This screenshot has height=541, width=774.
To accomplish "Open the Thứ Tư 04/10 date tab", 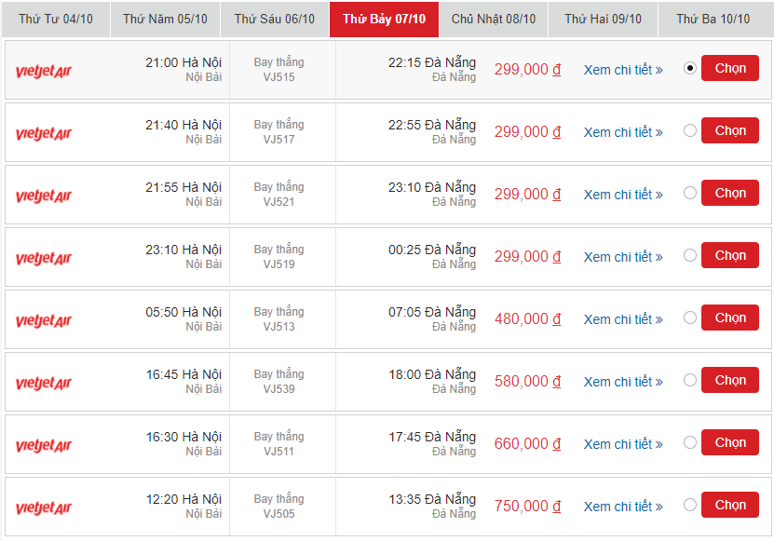I will click(x=54, y=19).
